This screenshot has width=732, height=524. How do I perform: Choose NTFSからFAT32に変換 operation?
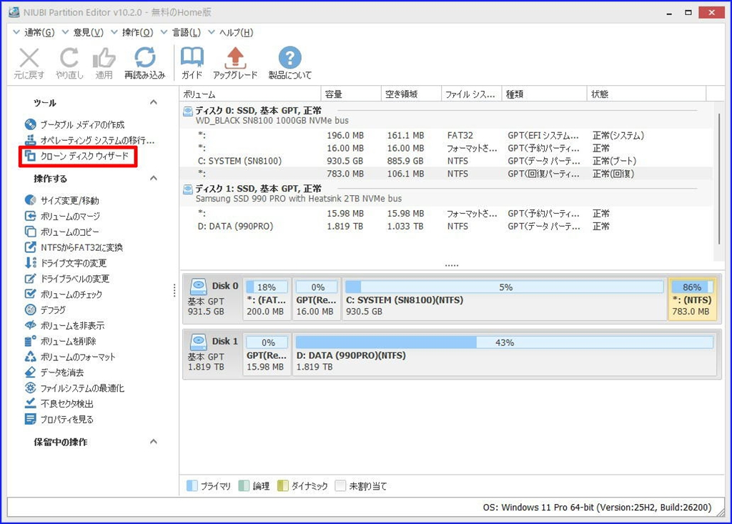pos(74,247)
